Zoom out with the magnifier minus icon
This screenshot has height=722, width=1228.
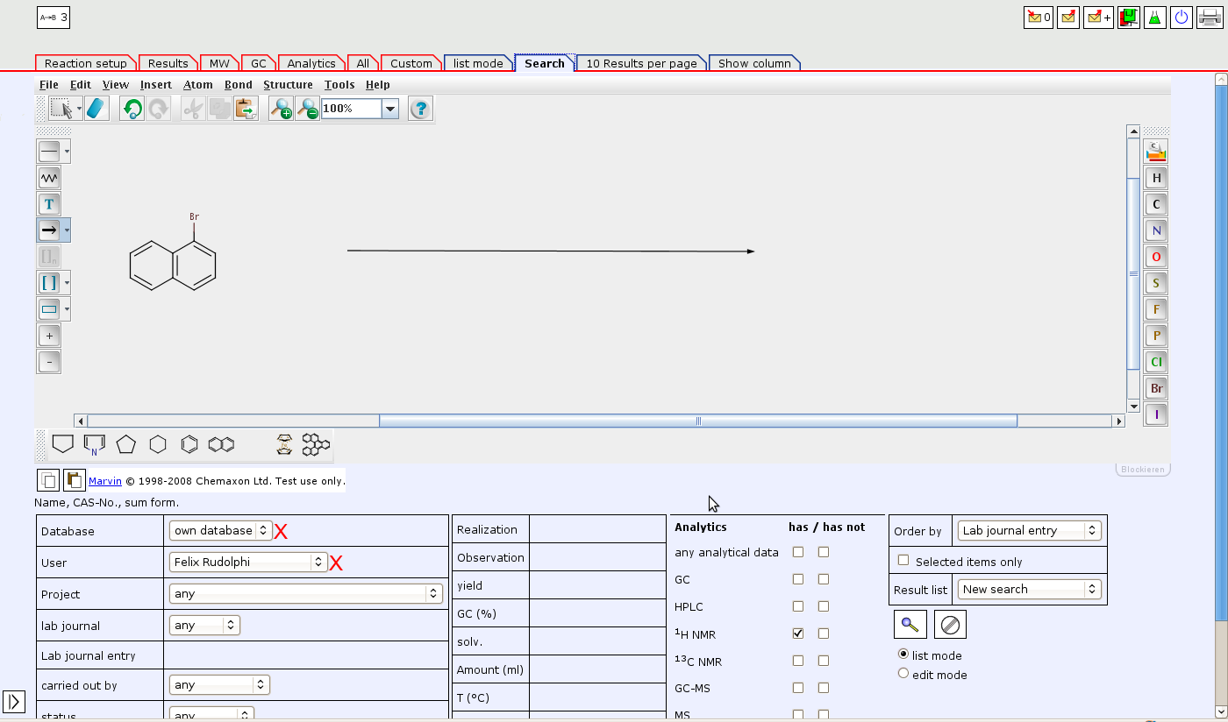(307, 109)
